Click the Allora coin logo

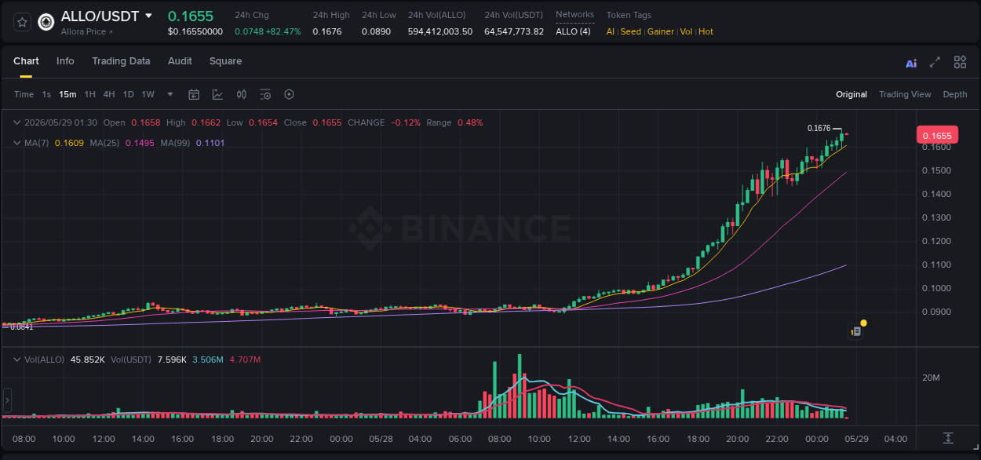46,22
